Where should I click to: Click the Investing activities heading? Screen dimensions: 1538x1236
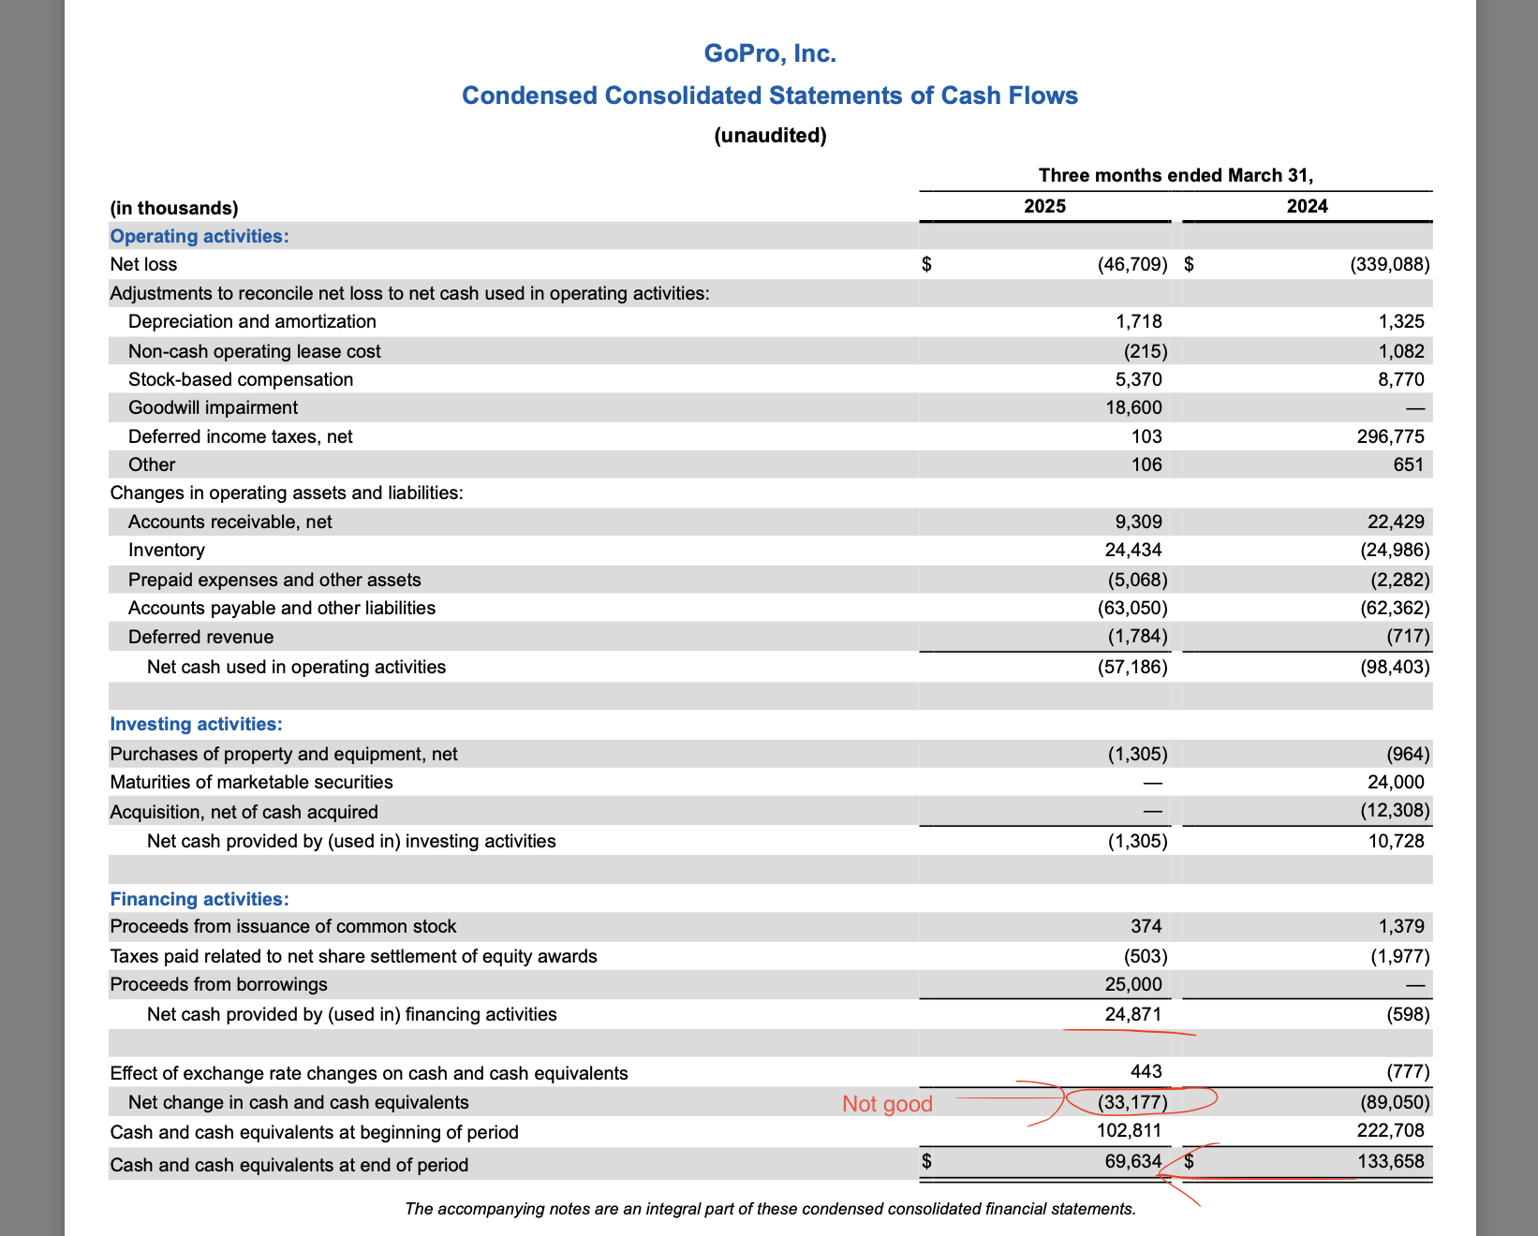[x=196, y=724]
